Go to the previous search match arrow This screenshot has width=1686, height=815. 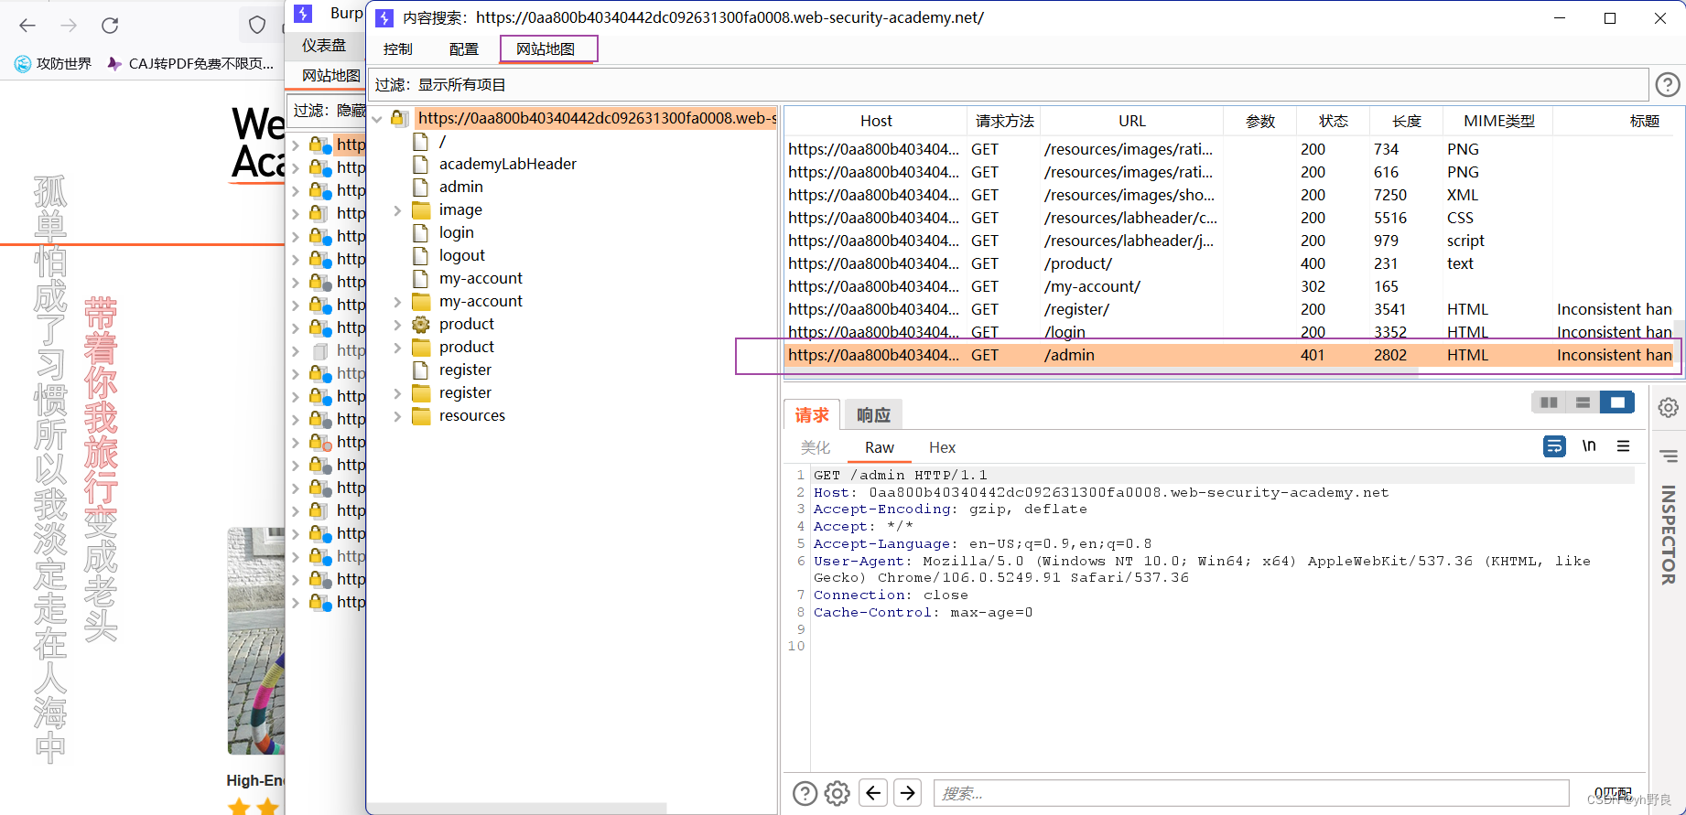(x=874, y=793)
